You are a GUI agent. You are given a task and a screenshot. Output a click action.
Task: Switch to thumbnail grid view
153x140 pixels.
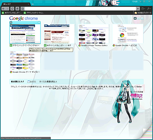coord(135,18)
